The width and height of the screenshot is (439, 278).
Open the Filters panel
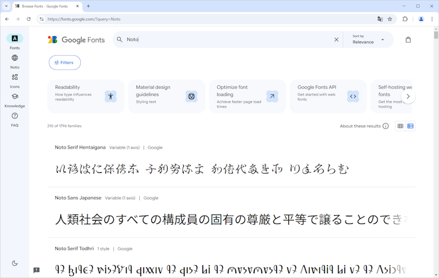[x=65, y=63]
